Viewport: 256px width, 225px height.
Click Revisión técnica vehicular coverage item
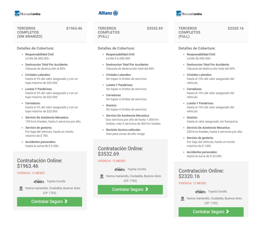123,130
